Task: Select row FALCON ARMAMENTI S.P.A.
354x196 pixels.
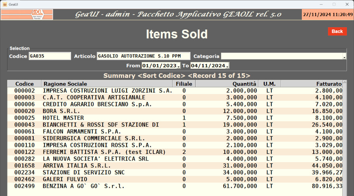Action: (175, 131)
